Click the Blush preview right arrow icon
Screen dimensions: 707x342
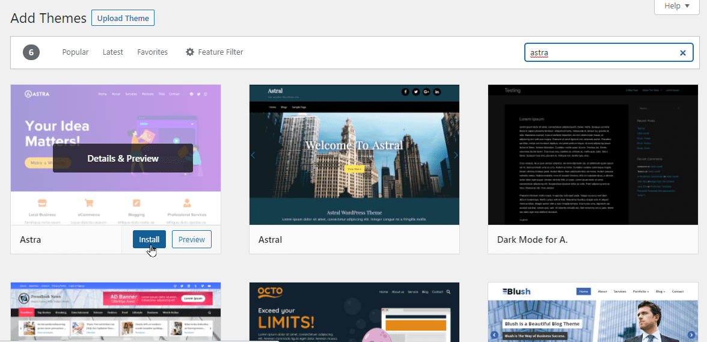click(691, 335)
